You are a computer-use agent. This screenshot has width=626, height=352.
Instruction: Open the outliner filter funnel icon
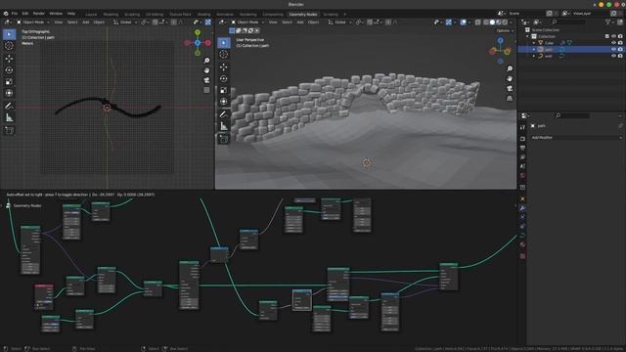click(x=608, y=22)
